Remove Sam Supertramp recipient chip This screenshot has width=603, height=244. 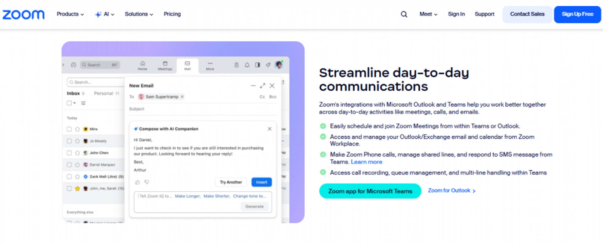[182, 97]
